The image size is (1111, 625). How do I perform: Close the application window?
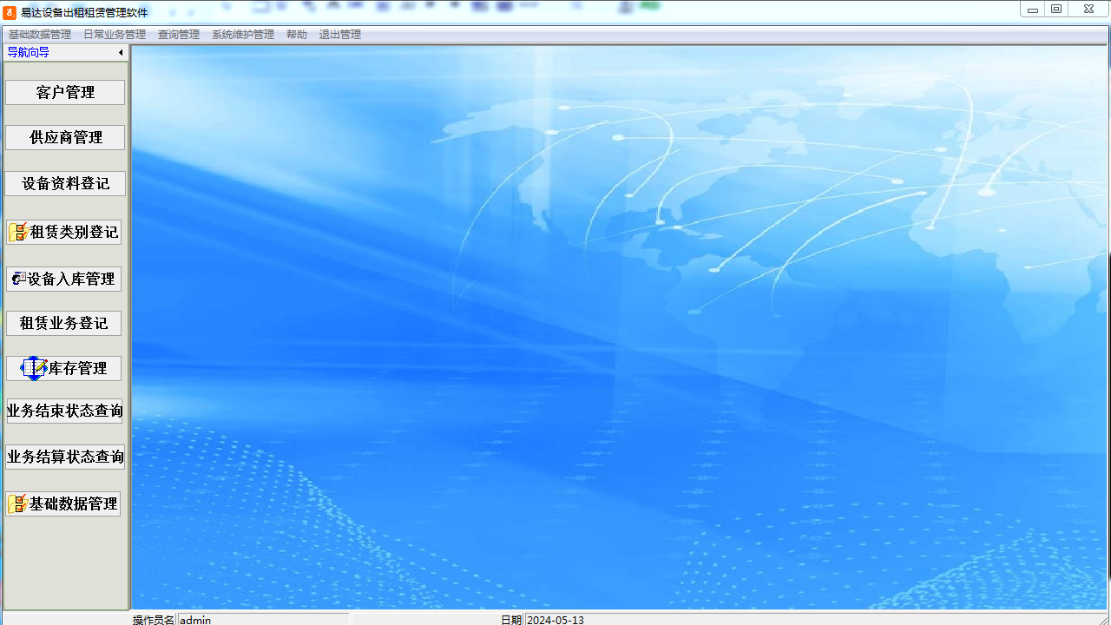(1088, 10)
